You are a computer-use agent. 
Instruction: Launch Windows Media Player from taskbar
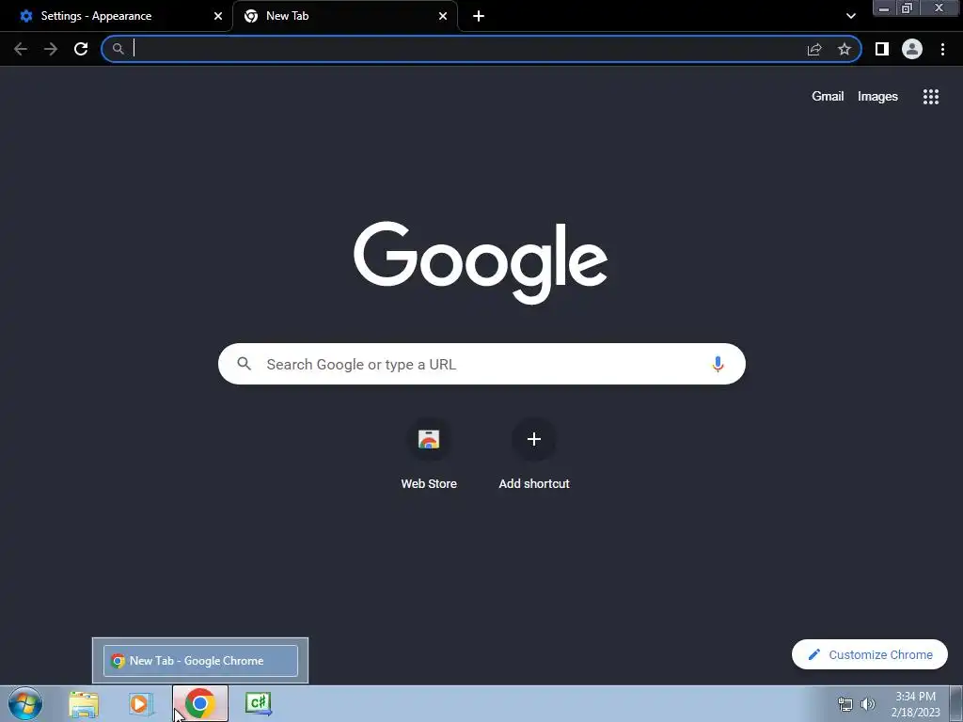click(141, 703)
